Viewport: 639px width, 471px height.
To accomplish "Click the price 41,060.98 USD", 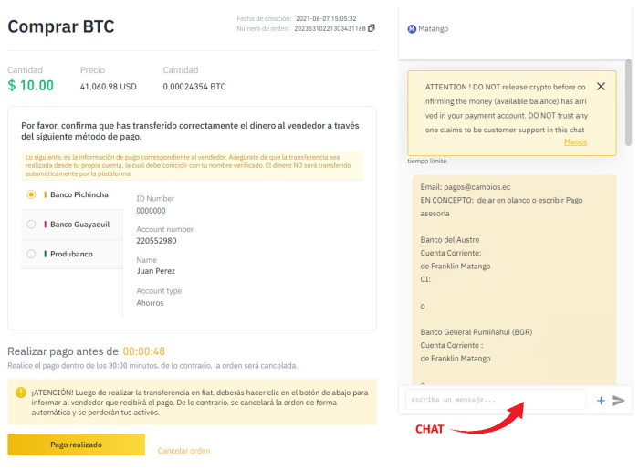I will pos(109,87).
